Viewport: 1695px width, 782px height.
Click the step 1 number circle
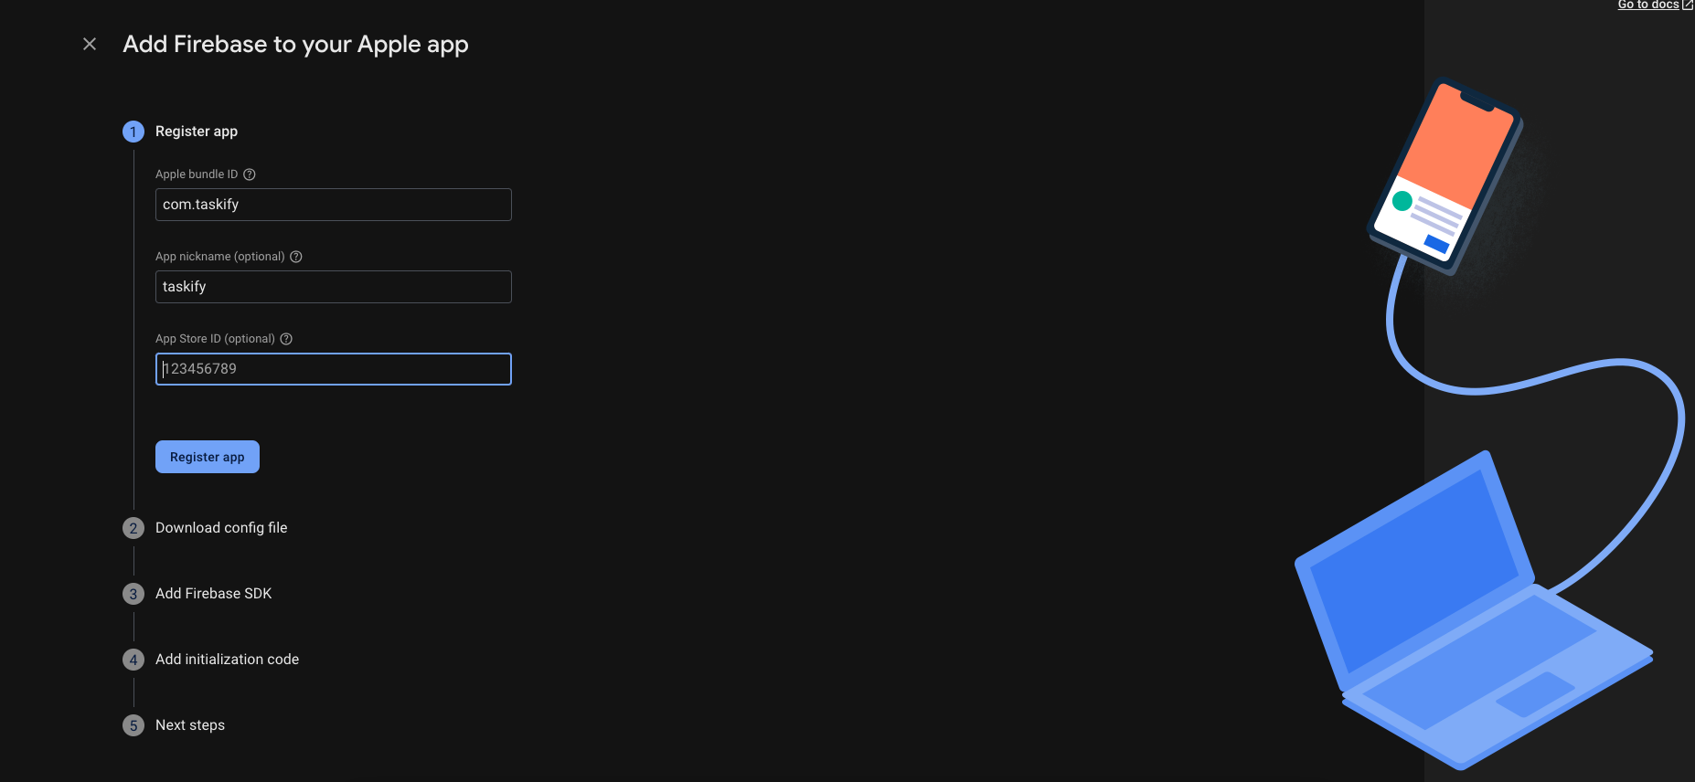click(133, 132)
